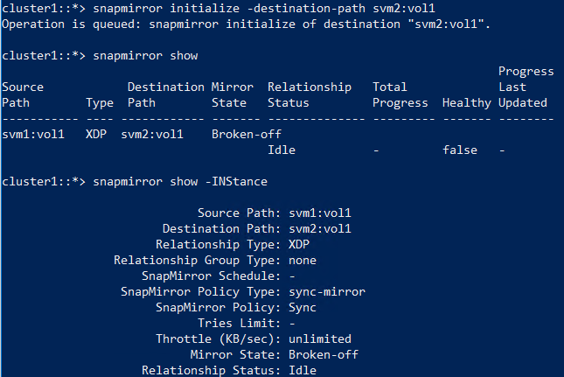Click the 'Relationship Status' column header
This screenshot has width=564, height=377.
[310, 94]
